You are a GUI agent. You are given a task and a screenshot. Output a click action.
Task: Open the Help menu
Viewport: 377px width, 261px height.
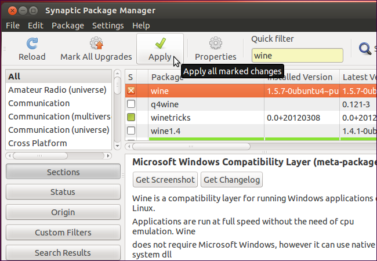pyautogui.click(x=141, y=26)
